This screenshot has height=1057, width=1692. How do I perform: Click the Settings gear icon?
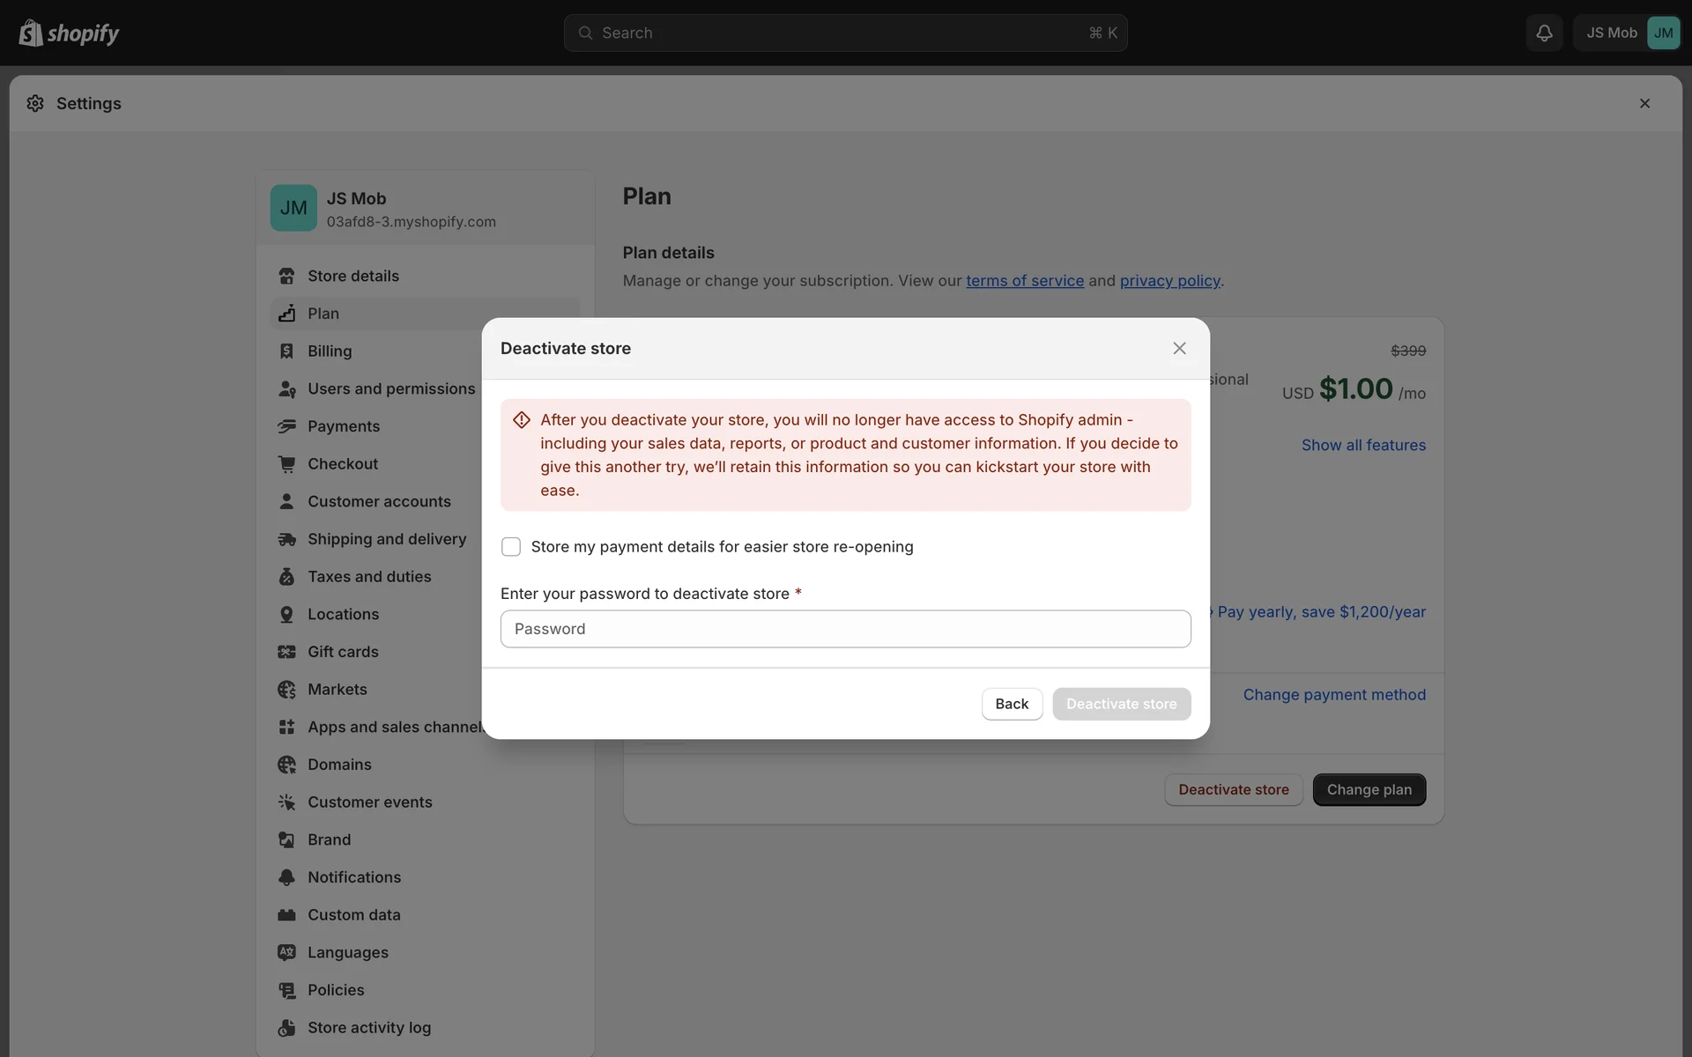point(35,103)
